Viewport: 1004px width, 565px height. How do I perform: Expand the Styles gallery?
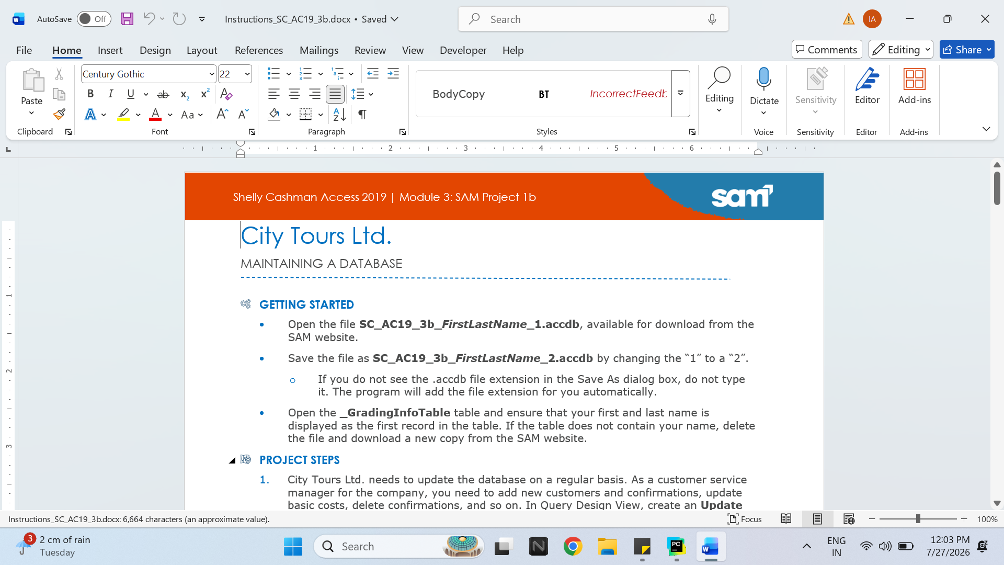coord(681,94)
